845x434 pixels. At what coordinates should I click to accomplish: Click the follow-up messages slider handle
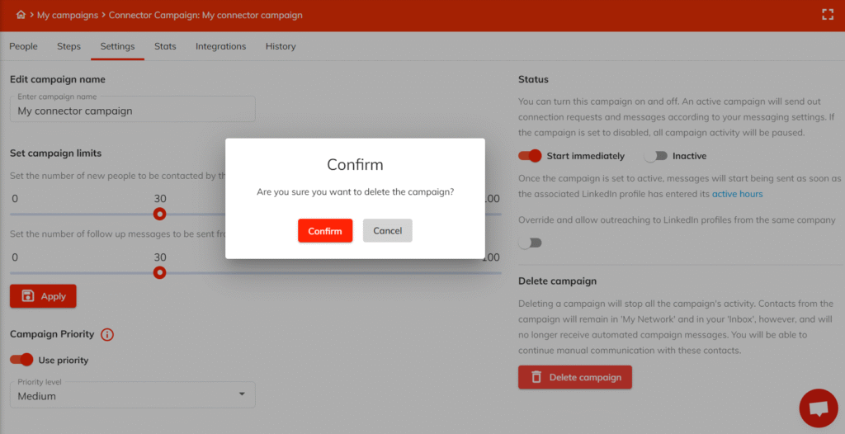[160, 272]
